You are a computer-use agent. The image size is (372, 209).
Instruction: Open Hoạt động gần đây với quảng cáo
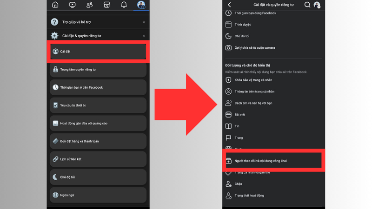tap(98, 123)
